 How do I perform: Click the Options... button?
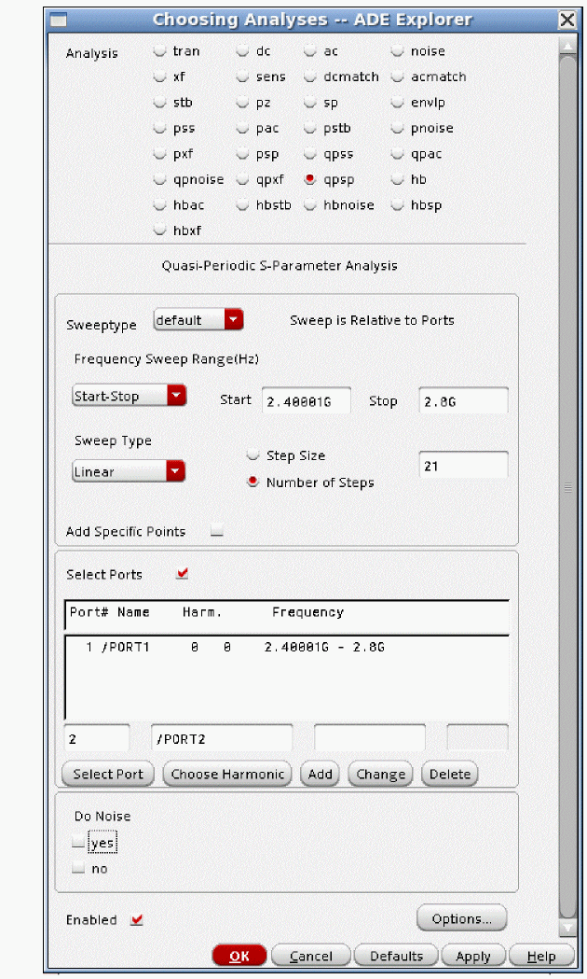pyautogui.click(x=461, y=918)
